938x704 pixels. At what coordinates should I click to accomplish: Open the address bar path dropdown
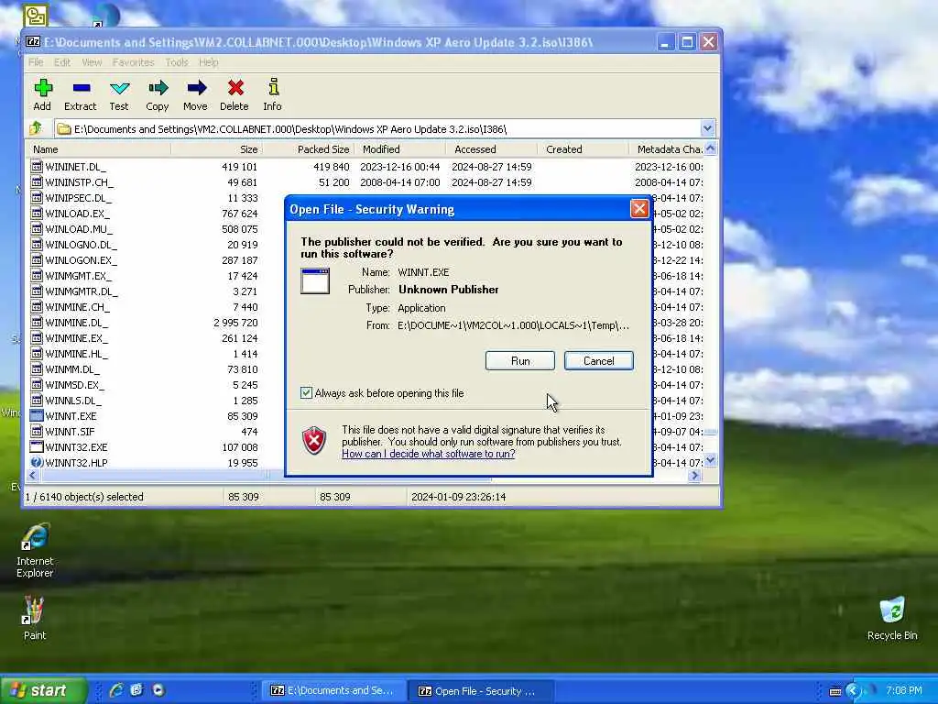pyautogui.click(x=707, y=128)
